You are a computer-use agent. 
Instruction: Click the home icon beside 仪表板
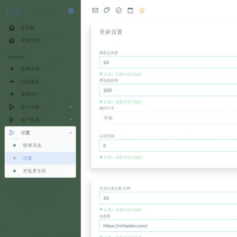12,27
